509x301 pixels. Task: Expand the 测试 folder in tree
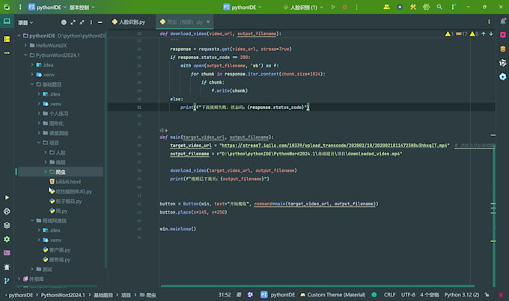click(x=31, y=269)
